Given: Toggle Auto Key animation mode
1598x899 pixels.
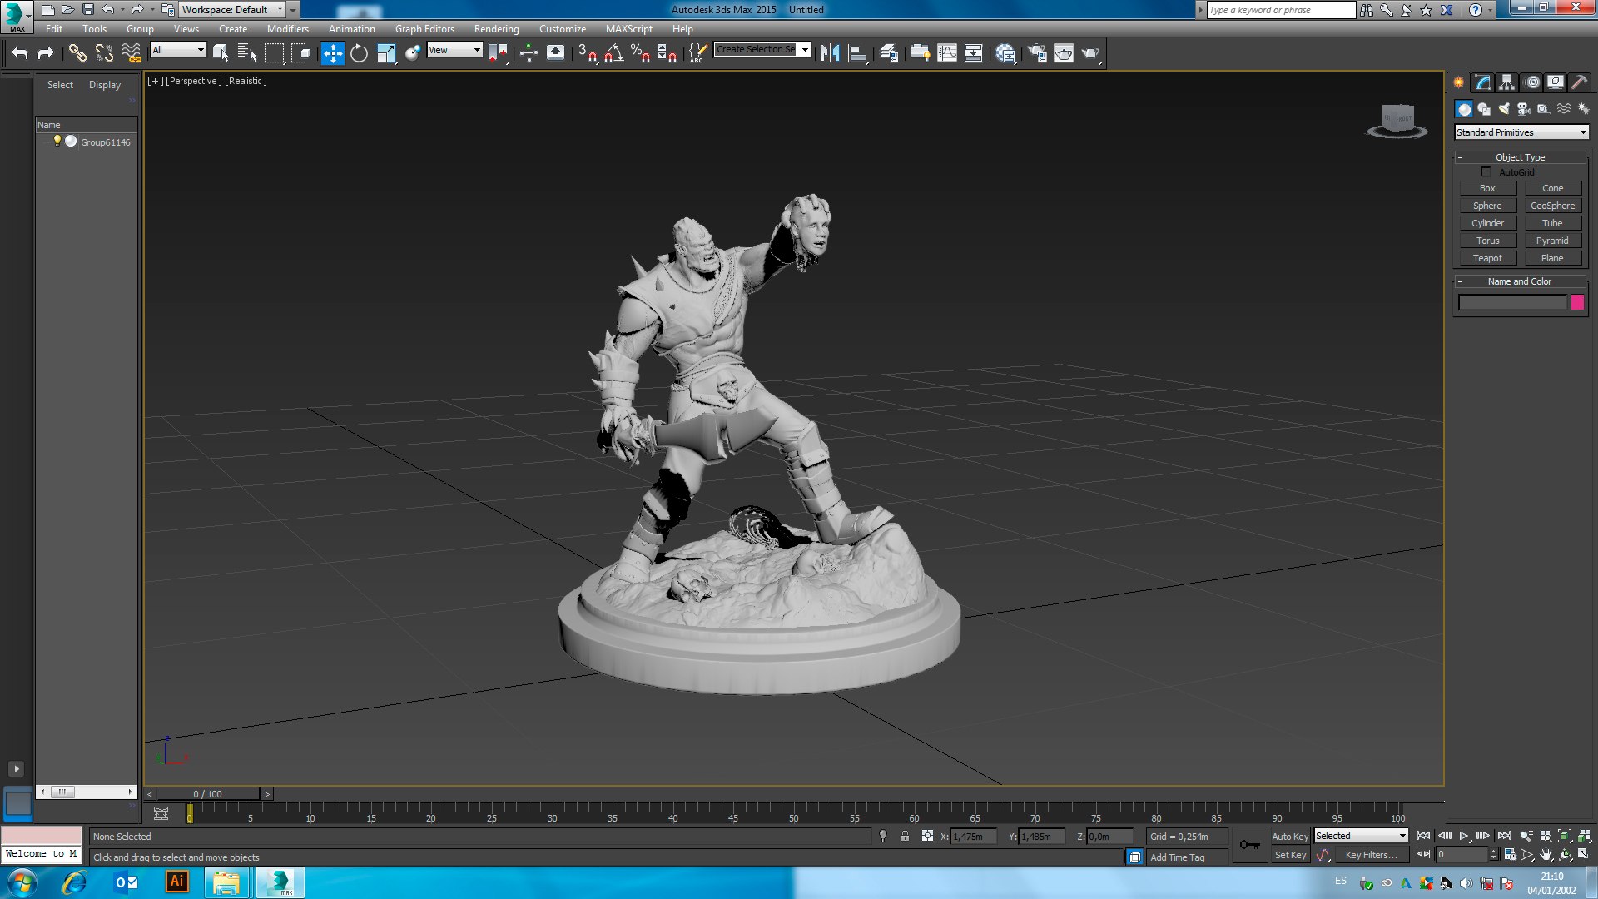Looking at the screenshot, I should 1290,837.
